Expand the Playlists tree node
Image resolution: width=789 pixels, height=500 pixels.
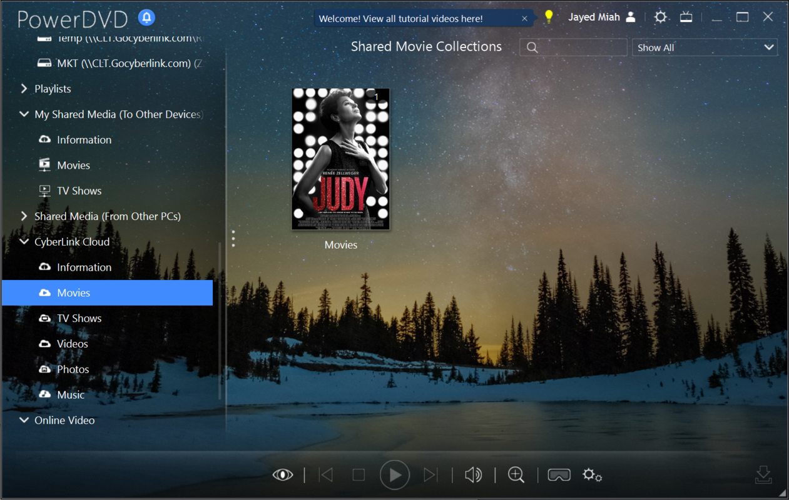click(24, 89)
